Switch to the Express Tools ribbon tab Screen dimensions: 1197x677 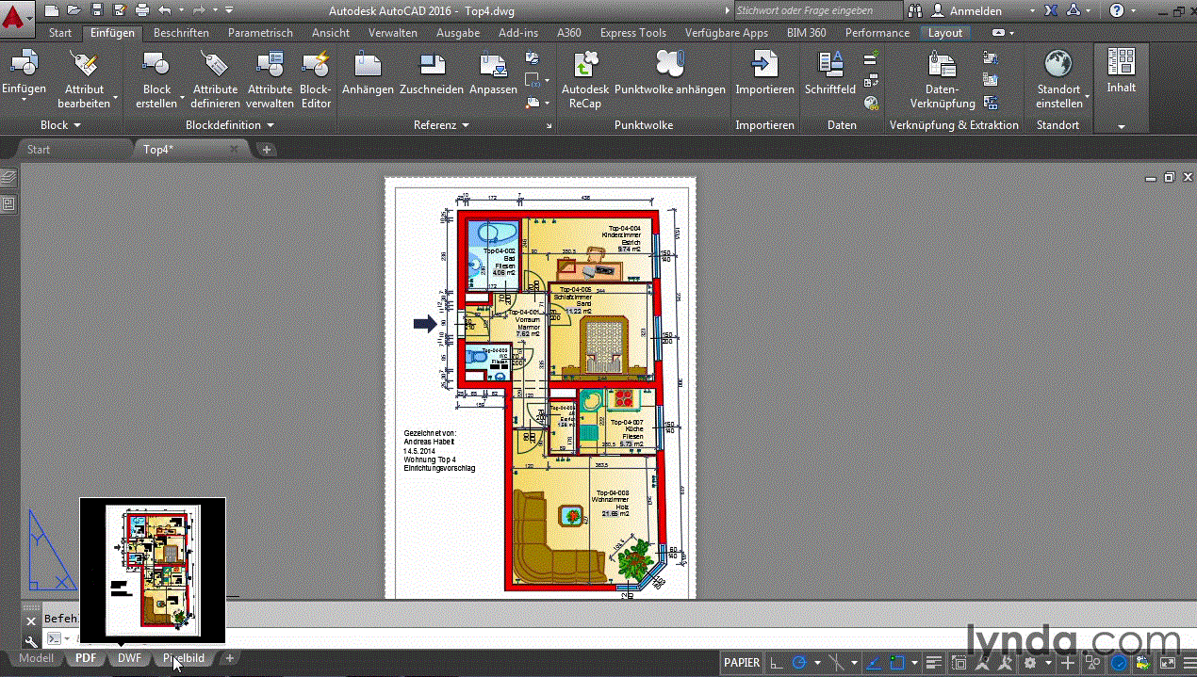click(x=632, y=33)
